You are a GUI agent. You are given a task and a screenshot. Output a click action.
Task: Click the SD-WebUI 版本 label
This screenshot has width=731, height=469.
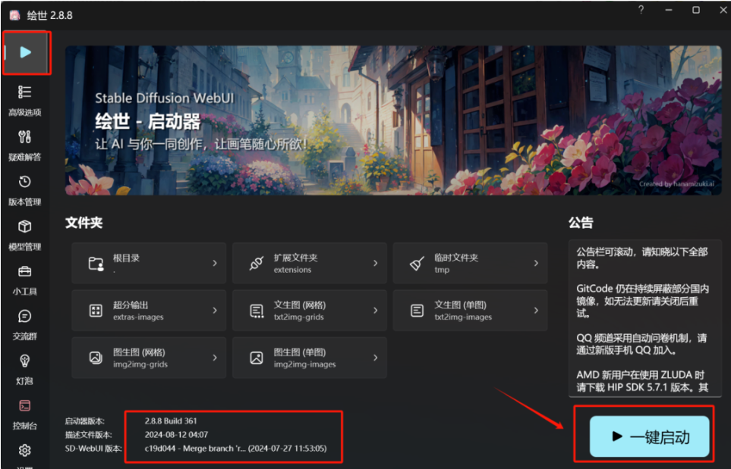tap(93, 449)
